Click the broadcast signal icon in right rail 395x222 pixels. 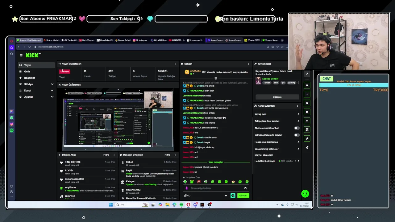point(307,121)
